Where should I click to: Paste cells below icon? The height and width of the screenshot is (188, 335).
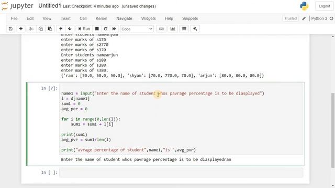pyautogui.click(x=50, y=29)
